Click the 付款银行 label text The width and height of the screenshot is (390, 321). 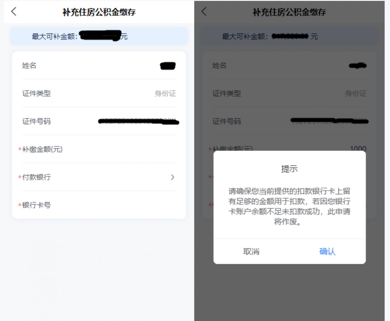36,177
